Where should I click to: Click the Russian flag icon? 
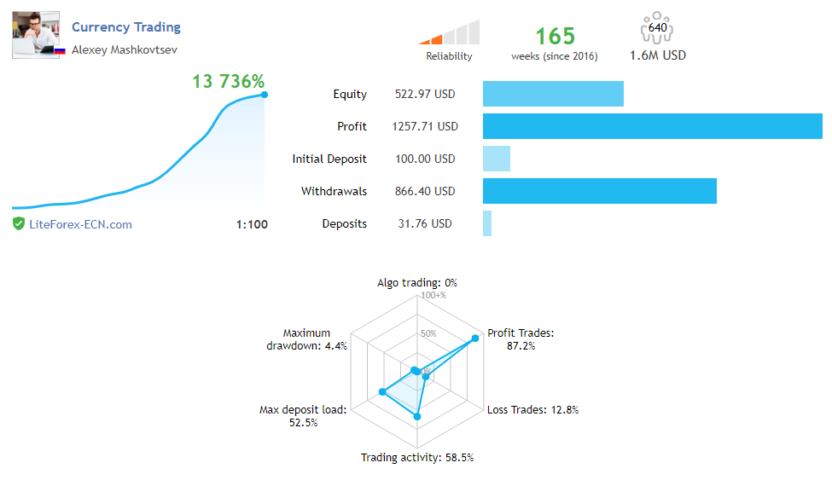(x=60, y=51)
